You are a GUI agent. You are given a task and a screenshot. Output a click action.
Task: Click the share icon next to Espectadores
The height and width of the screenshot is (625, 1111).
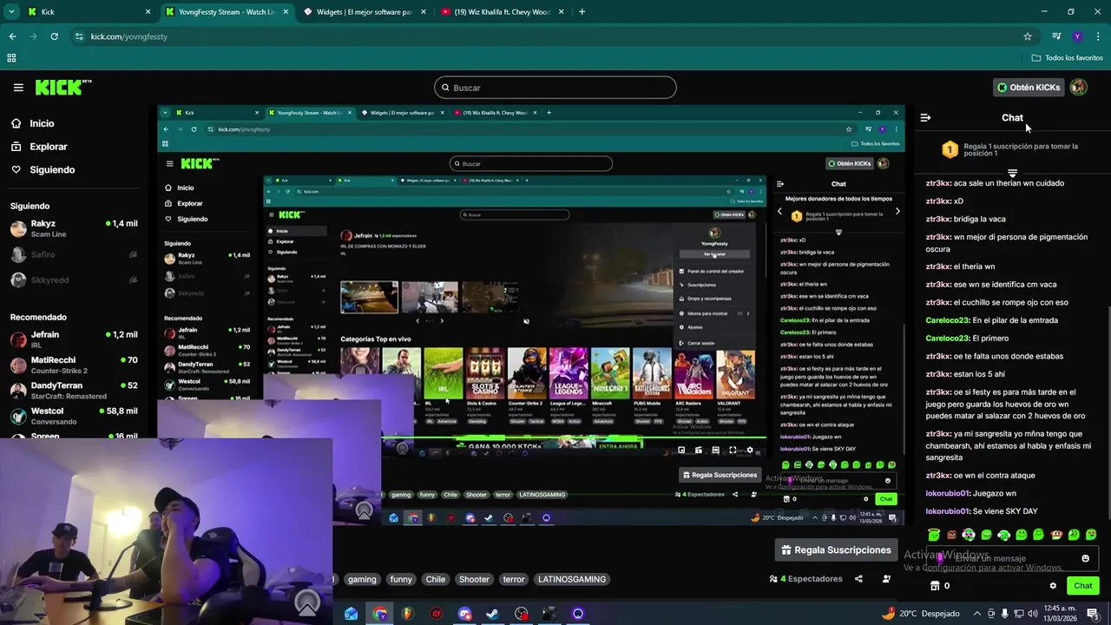pos(858,579)
